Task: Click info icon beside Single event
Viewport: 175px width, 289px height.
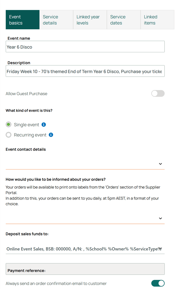Action: (x=44, y=125)
